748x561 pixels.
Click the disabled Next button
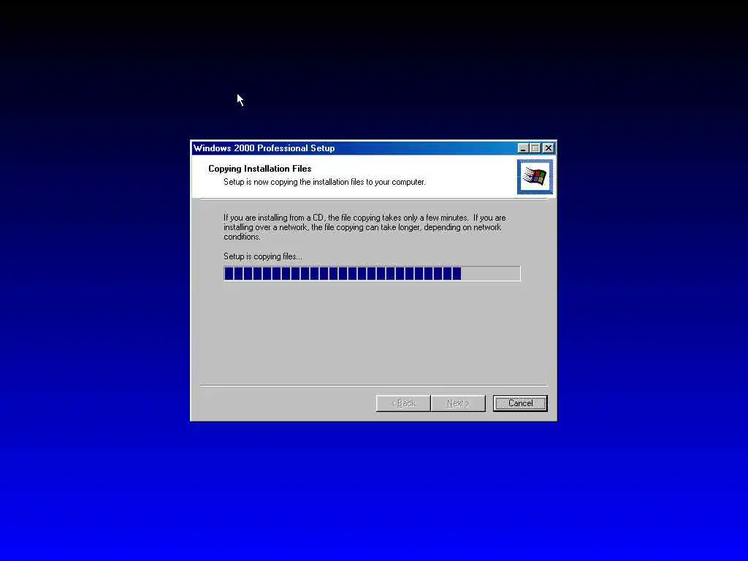tap(458, 403)
